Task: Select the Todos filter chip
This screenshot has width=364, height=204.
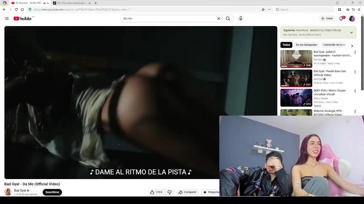Action: pos(286,45)
